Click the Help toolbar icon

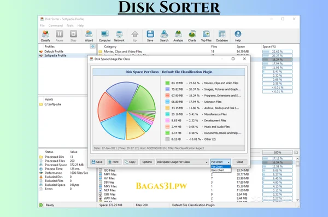[238, 36]
